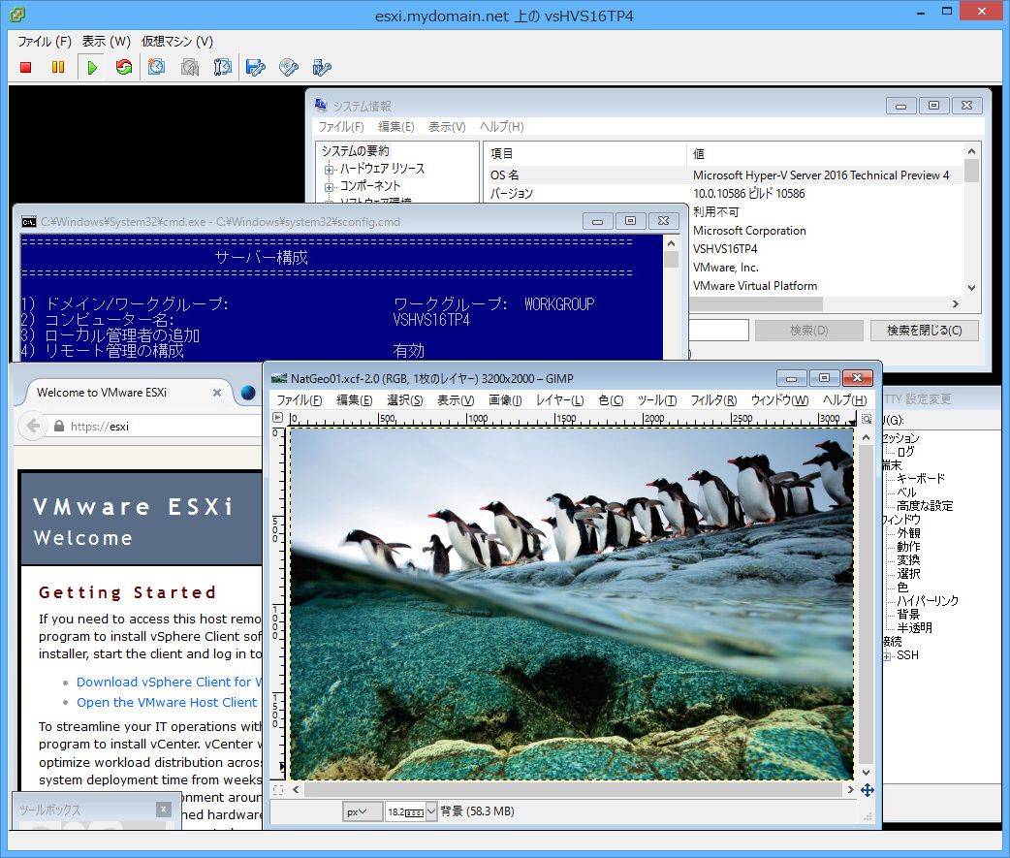
Task: Click the blue globe tab icon in the browser
Action: click(x=248, y=393)
